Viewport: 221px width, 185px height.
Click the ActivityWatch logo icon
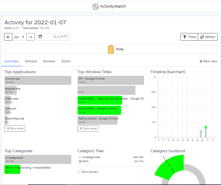(95, 6)
